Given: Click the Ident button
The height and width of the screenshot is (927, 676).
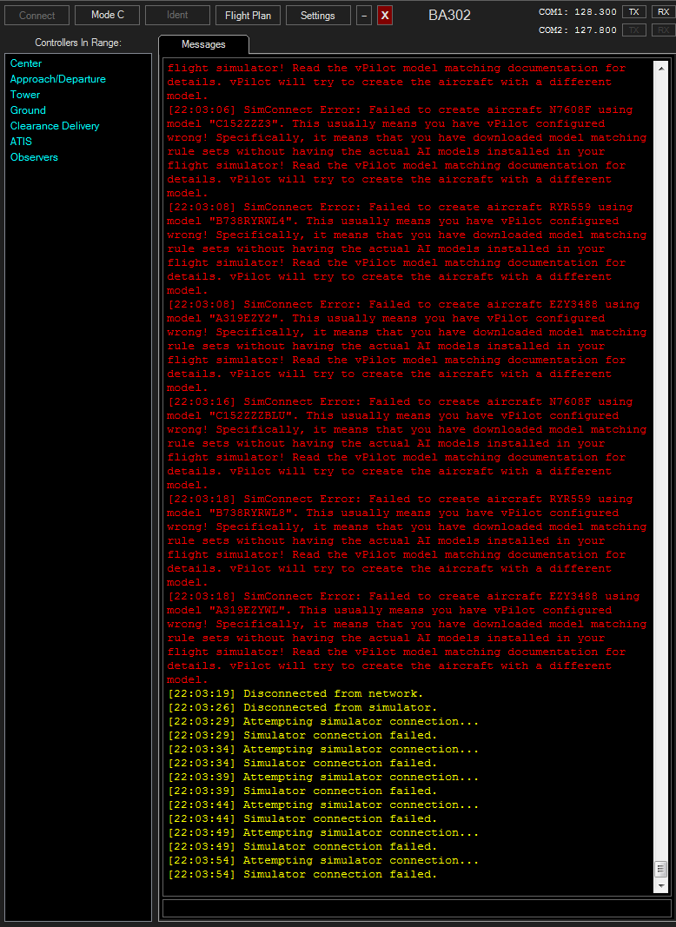Looking at the screenshot, I should pyautogui.click(x=177, y=15).
